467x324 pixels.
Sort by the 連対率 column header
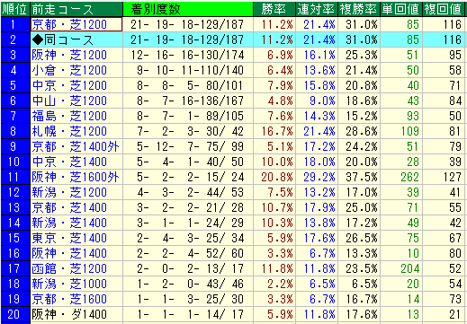click(317, 9)
